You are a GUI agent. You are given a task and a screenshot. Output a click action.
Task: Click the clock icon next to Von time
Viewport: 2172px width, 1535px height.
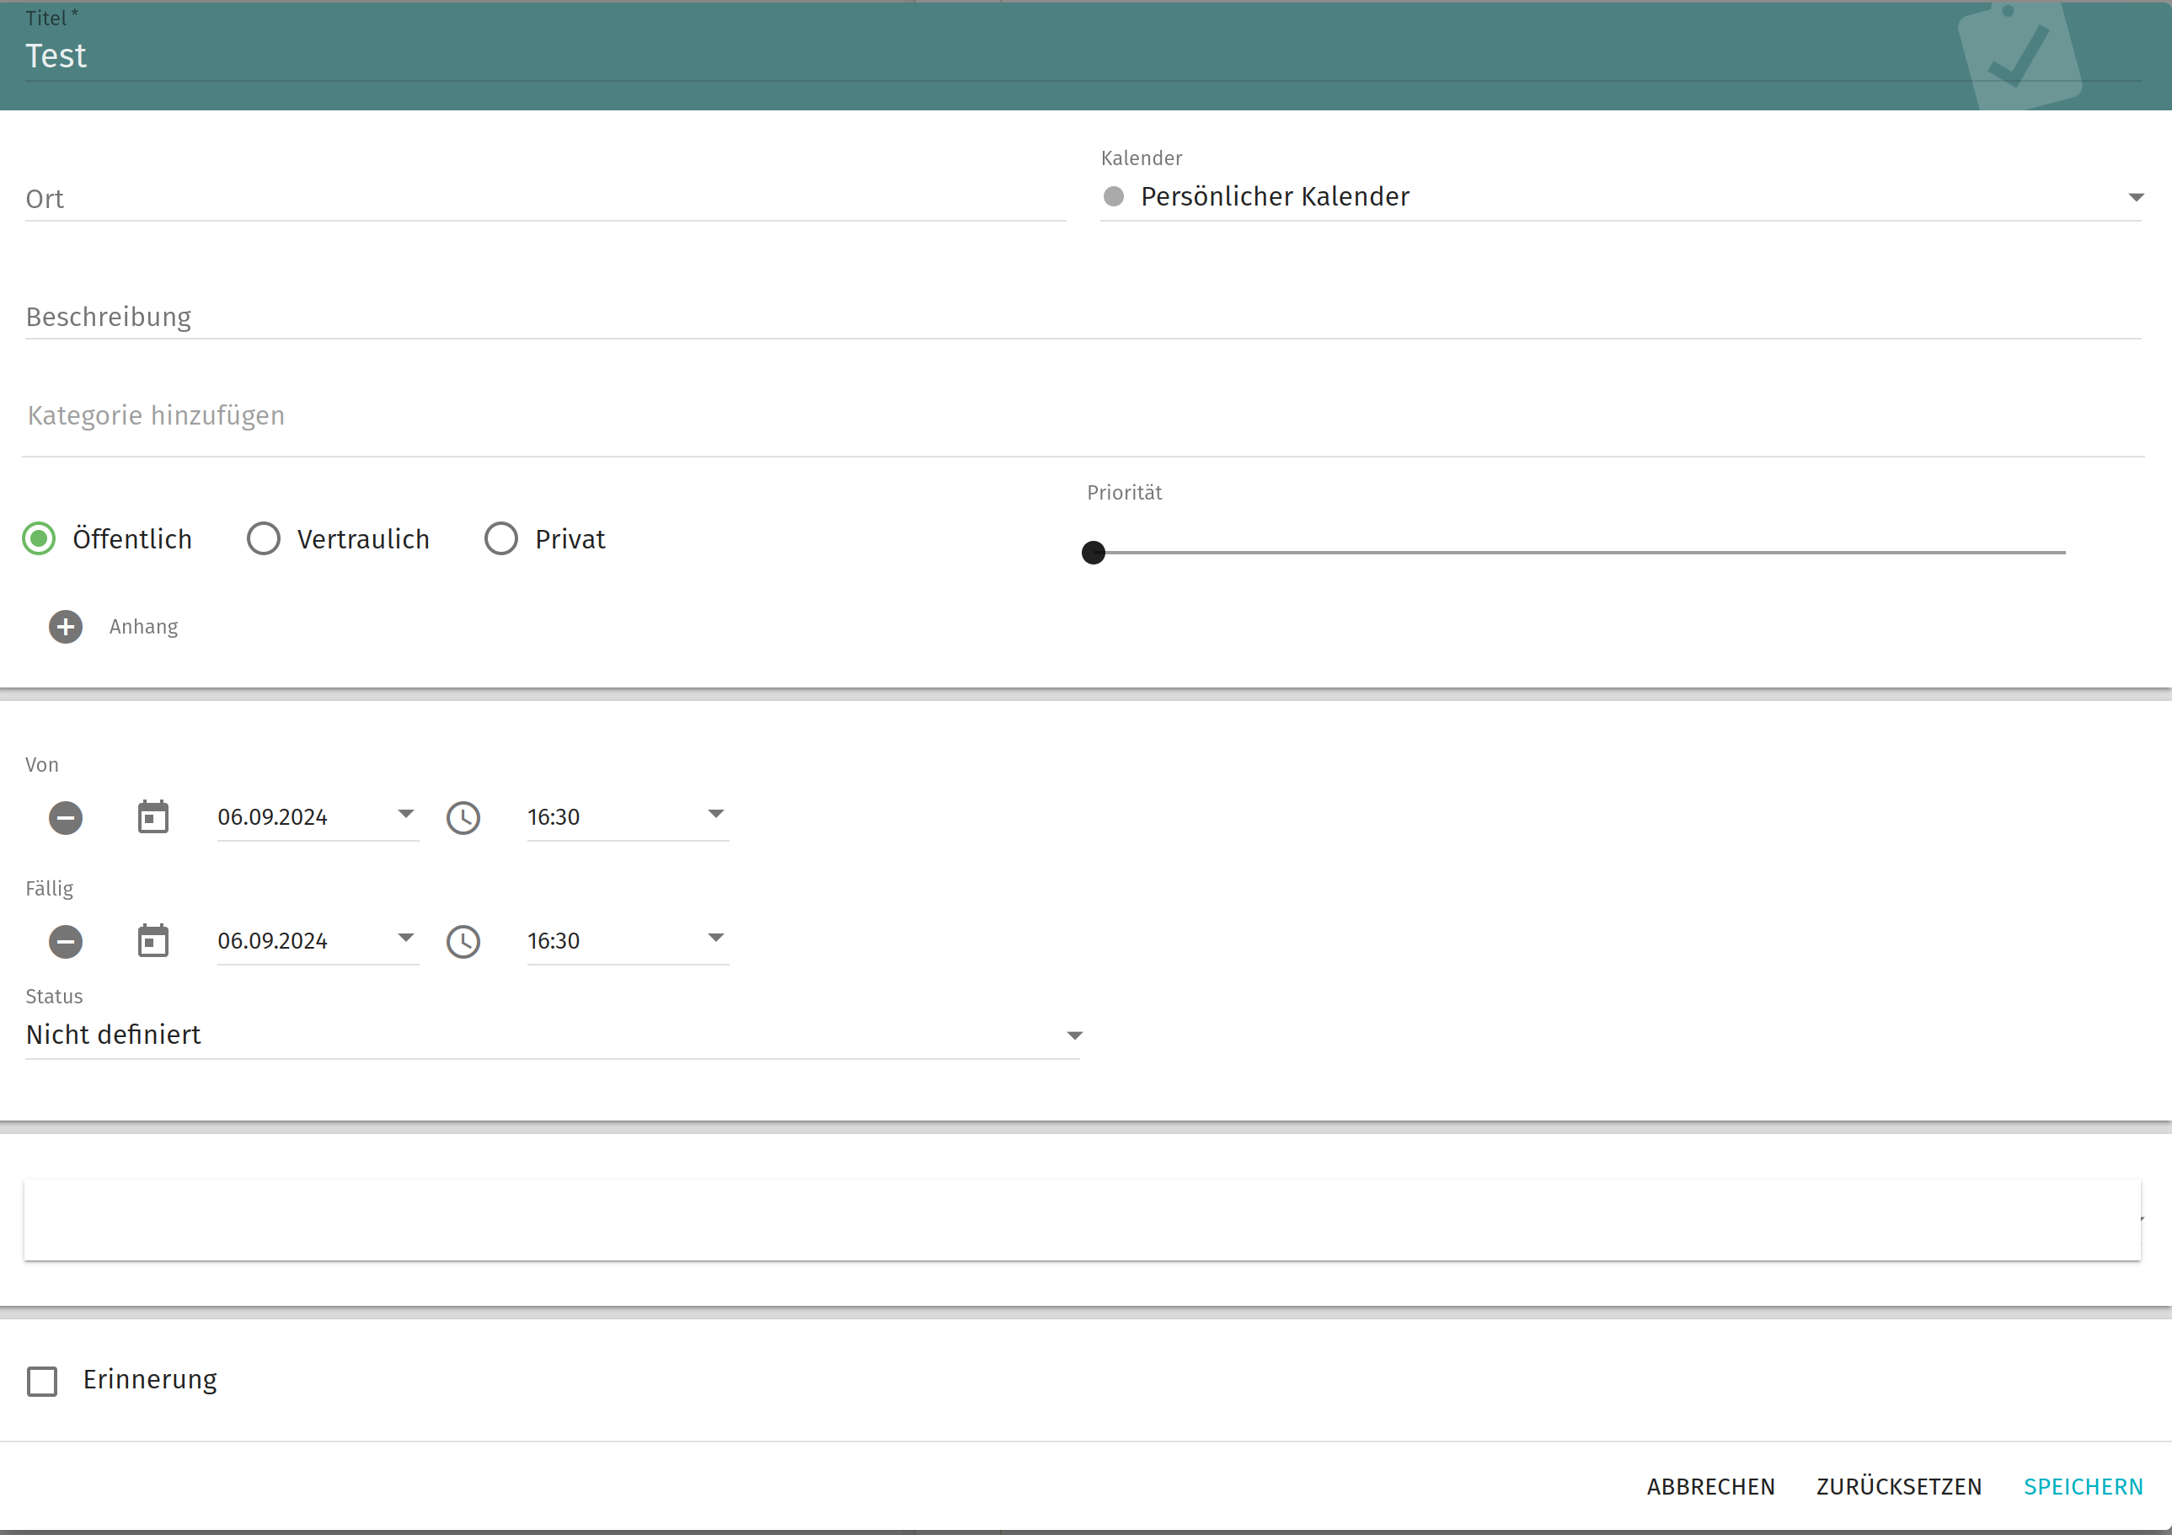tap(463, 818)
